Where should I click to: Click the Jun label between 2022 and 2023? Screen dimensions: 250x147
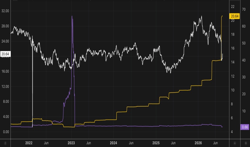46,143
